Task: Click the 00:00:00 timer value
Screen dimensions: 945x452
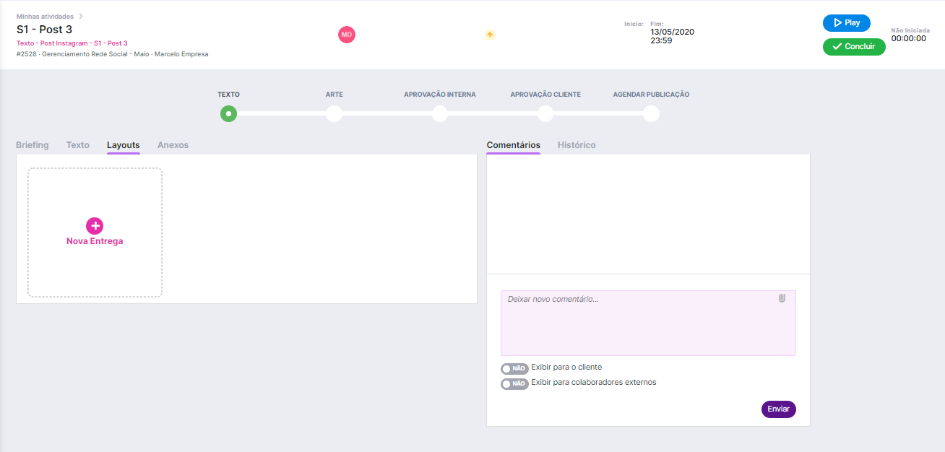Action: coord(908,39)
